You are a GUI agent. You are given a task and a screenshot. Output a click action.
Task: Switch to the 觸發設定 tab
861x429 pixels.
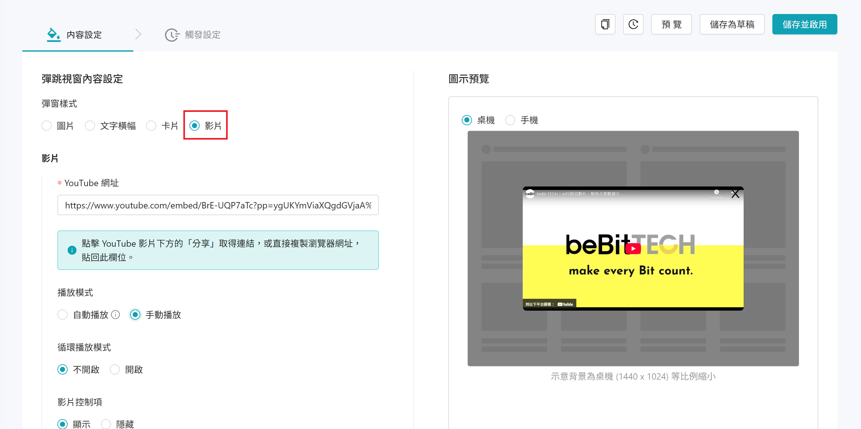click(x=202, y=35)
